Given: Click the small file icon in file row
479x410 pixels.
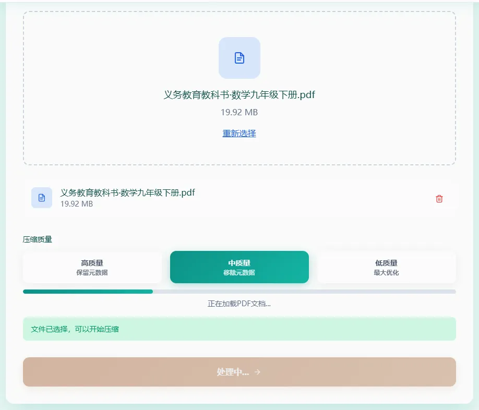Looking at the screenshot, I should pyautogui.click(x=42, y=198).
